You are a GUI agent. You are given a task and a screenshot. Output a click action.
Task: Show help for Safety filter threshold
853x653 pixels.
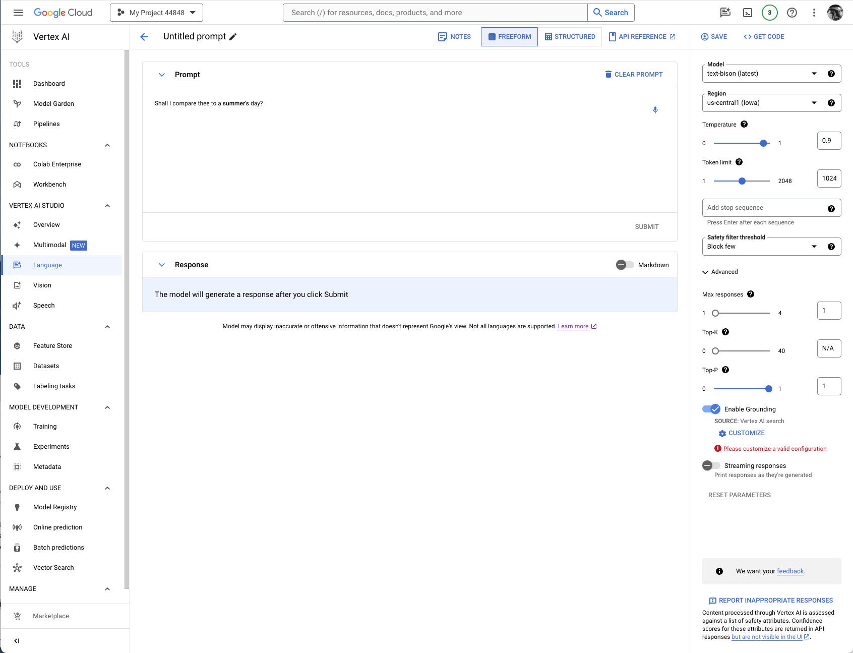click(x=831, y=247)
